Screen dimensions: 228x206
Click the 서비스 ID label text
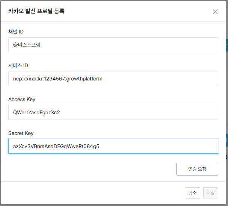(18, 65)
